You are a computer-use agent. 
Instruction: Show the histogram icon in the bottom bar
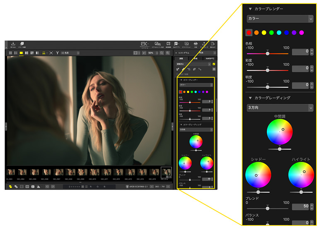pos(39,187)
